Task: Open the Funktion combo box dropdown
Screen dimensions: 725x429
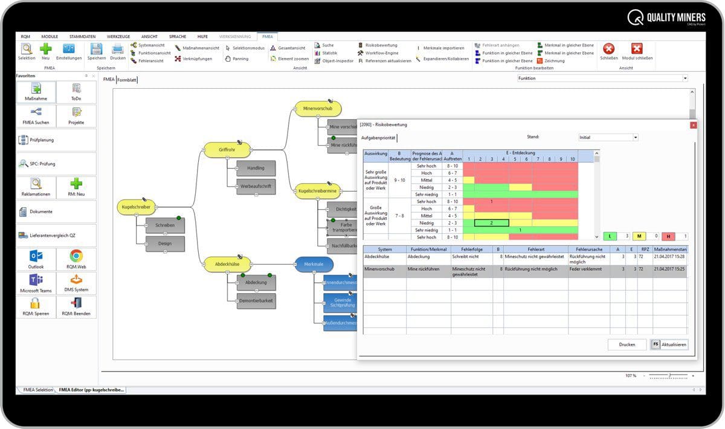Action: pyautogui.click(x=685, y=79)
